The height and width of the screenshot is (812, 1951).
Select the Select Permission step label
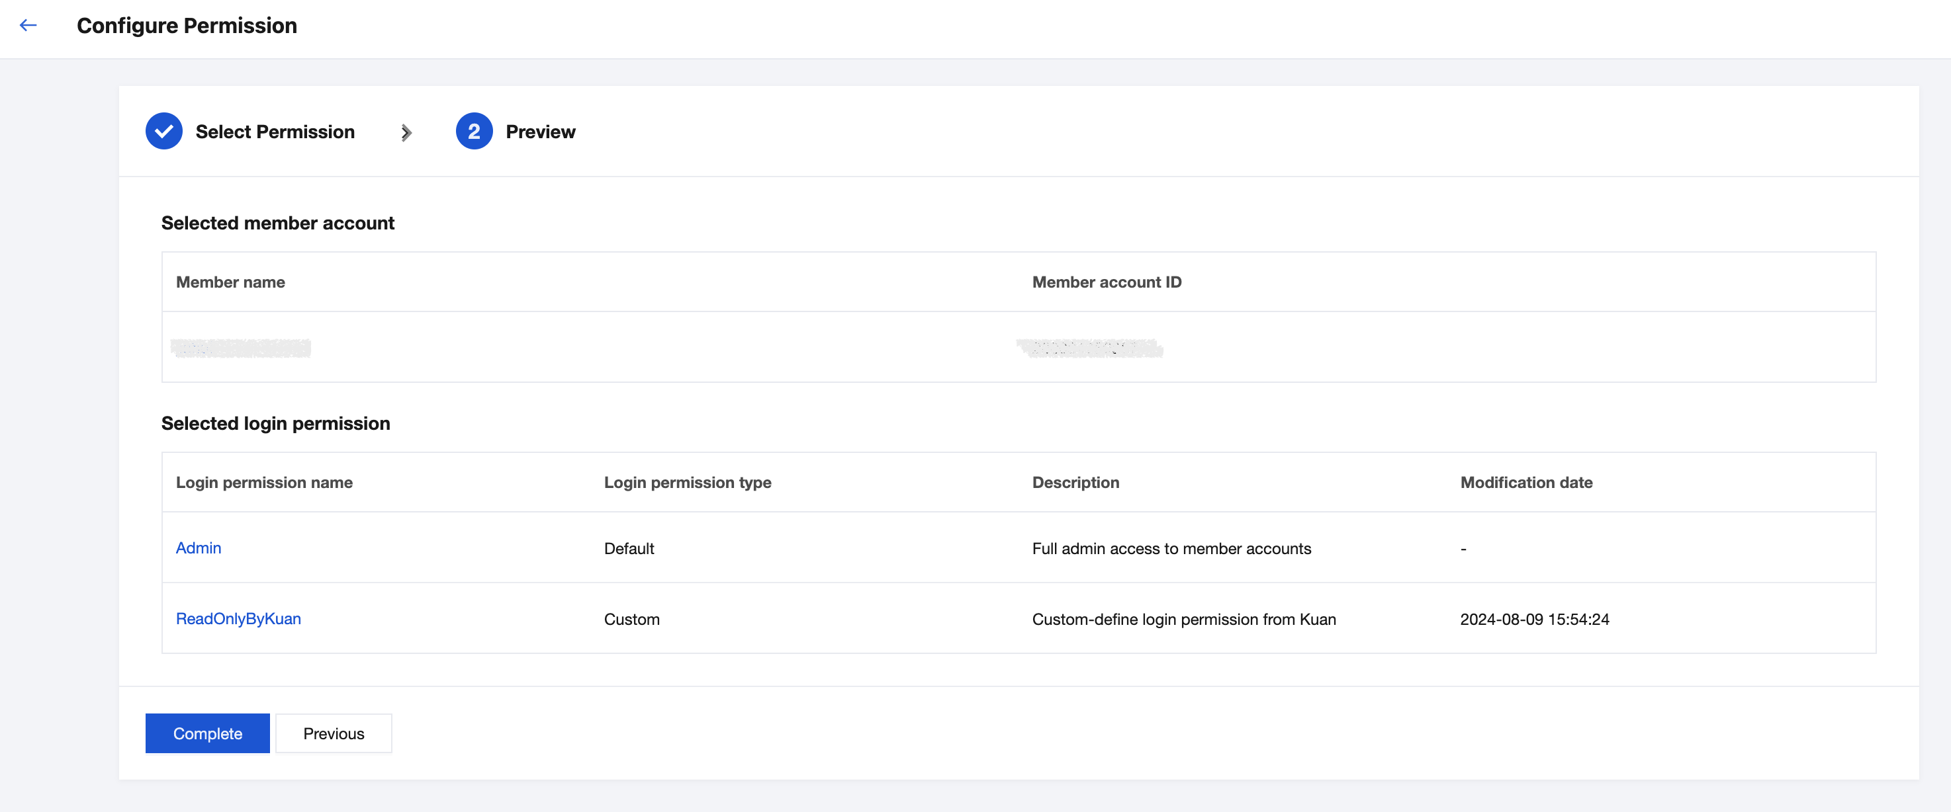[x=275, y=132]
